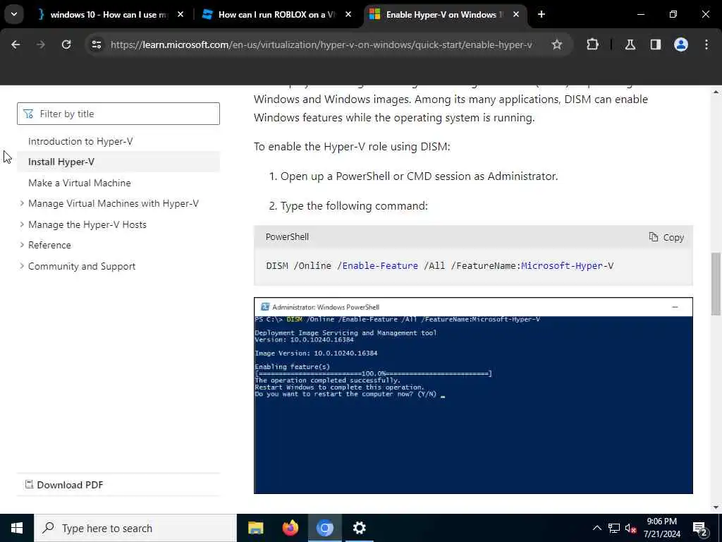Select the Enable Hyper-V on Windows tab
Screen dimensions: 722x542
click(444, 14)
